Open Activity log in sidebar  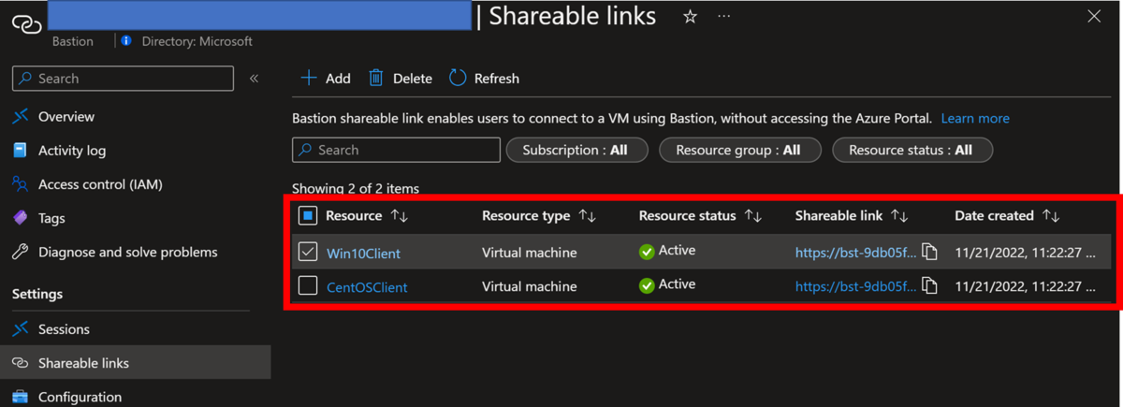(x=71, y=151)
